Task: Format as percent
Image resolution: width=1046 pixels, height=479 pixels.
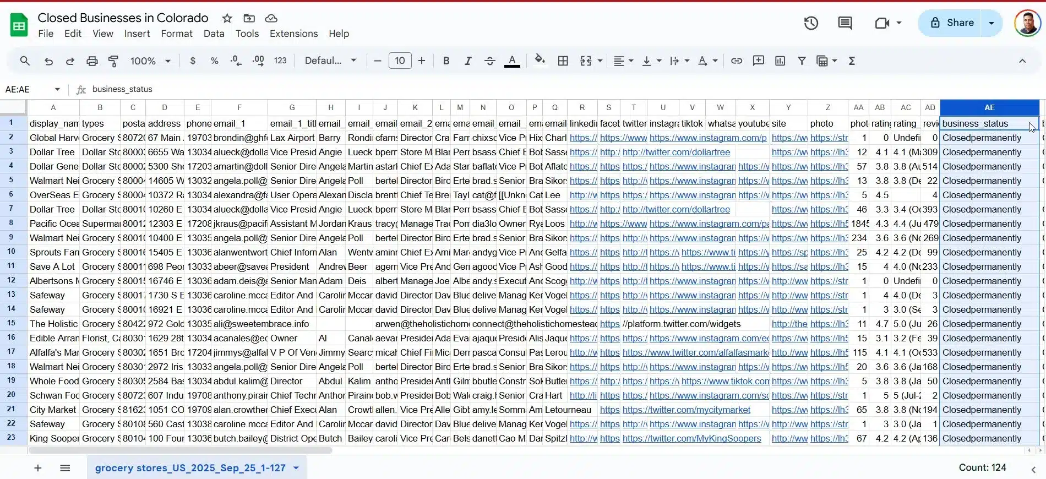Action: 214,61
